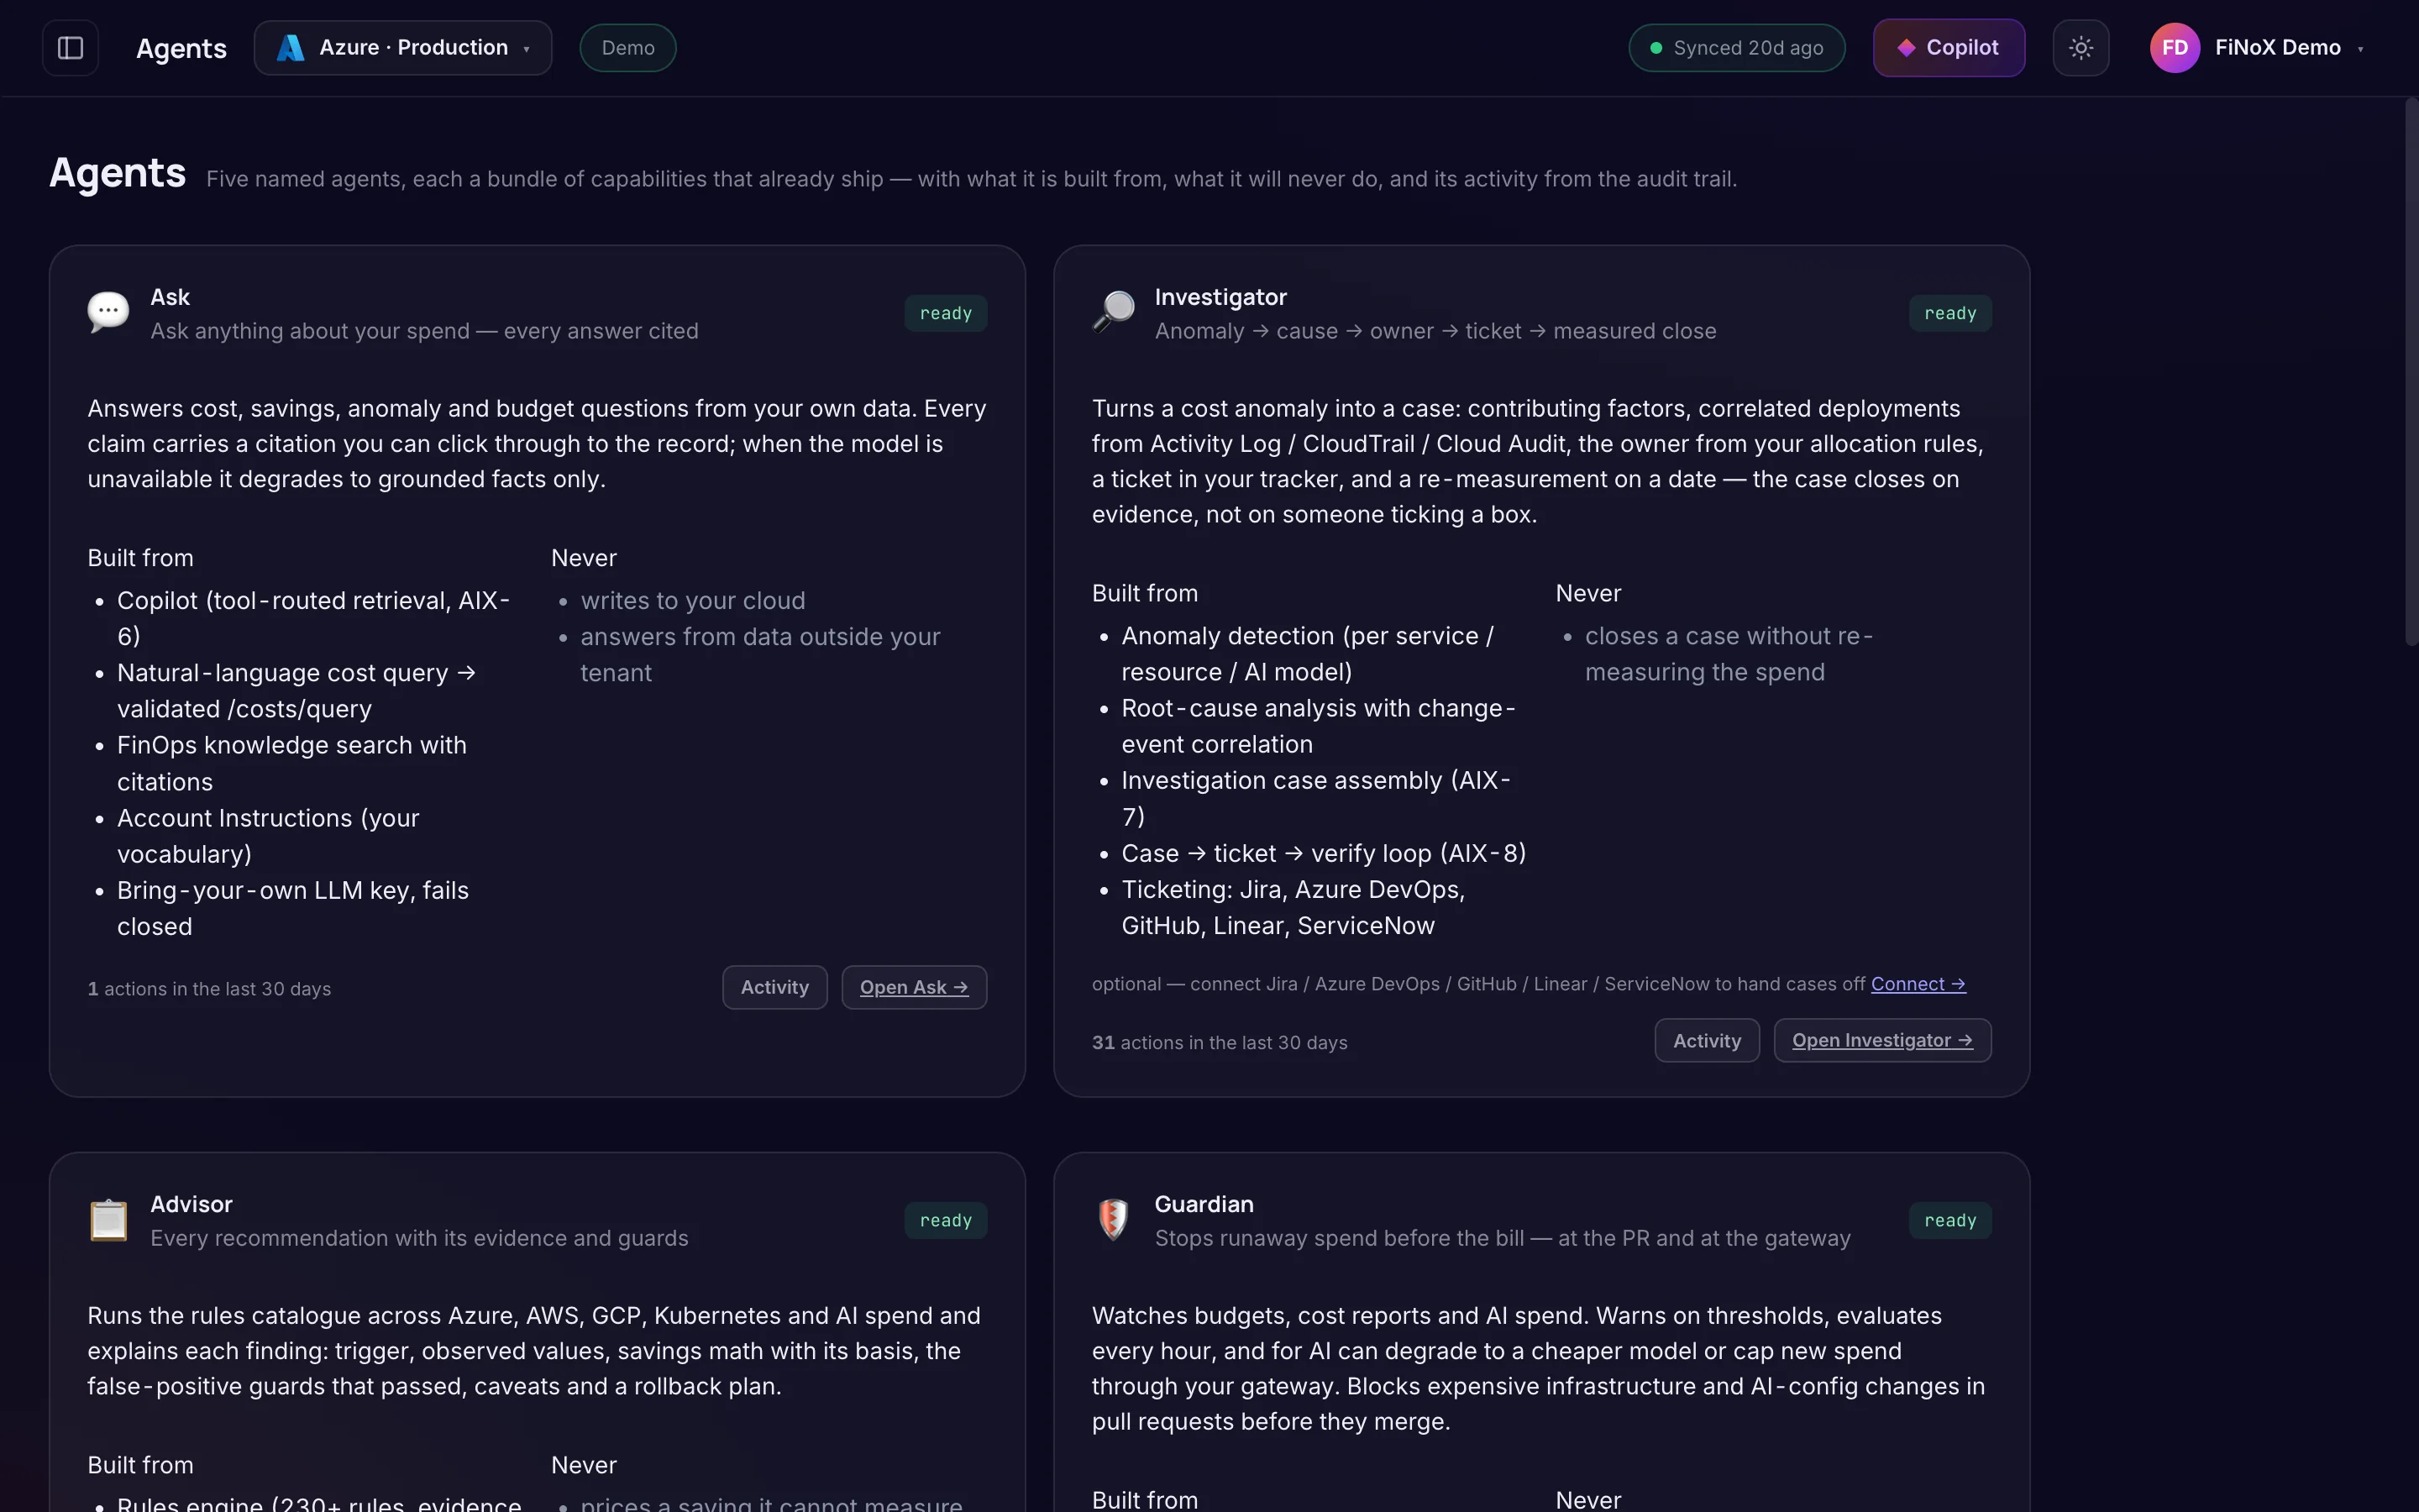Click the ready badge on Guardian card
This screenshot has height=1512, width=2419.
[x=1949, y=1220]
